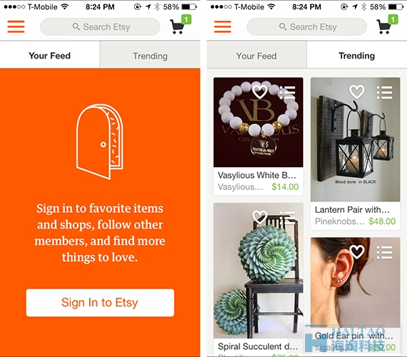Tap the open door illustration icon

tap(100, 141)
